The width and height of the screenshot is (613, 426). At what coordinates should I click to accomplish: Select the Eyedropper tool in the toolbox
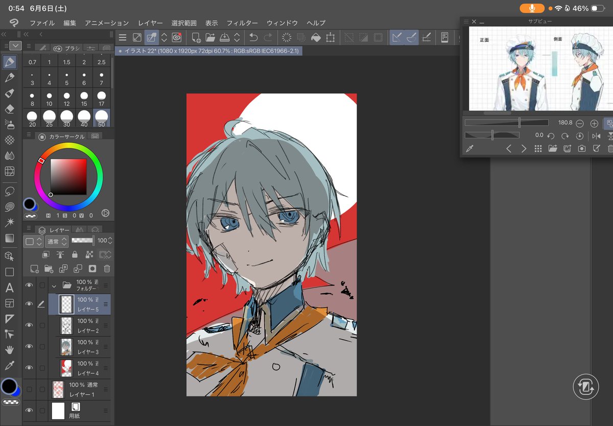click(10, 366)
